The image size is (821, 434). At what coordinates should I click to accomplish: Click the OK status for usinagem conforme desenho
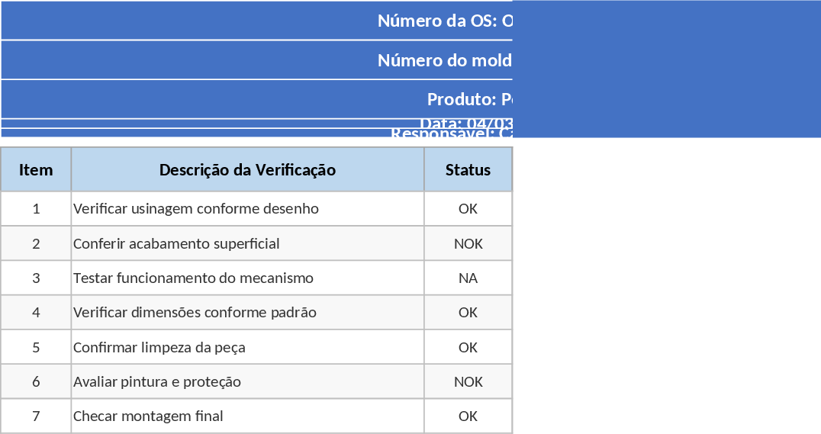(x=468, y=209)
